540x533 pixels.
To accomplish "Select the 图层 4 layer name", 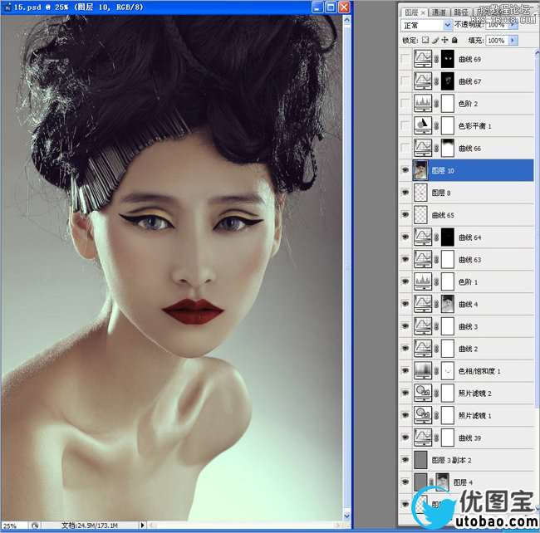I will click(x=463, y=482).
